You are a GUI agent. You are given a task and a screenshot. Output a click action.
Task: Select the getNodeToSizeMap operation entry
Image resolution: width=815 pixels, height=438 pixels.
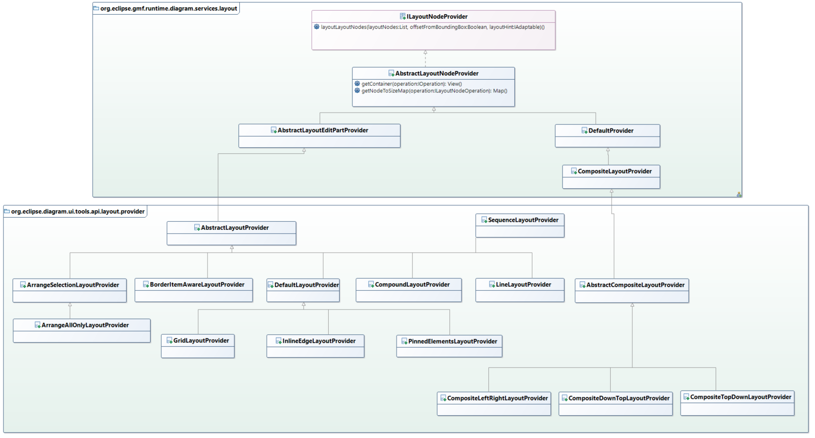434,91
